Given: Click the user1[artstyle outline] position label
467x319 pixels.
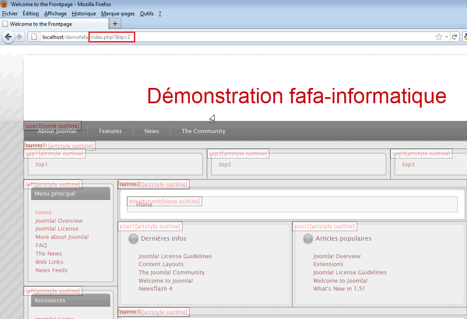Looking at the screenshot, I should click(x=150, y=226).
